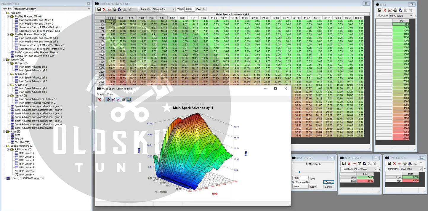428x211 pixels.
Task: Collapse the Ignition category in parameter tree
Action: point(4,60)
